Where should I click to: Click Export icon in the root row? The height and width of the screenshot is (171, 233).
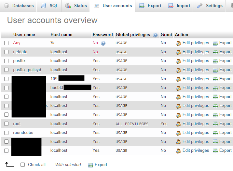click(x=215, y=124)
